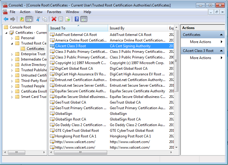Click the Forward arrow toolbar icon
The image size is (228, 165).
[13, 19]
